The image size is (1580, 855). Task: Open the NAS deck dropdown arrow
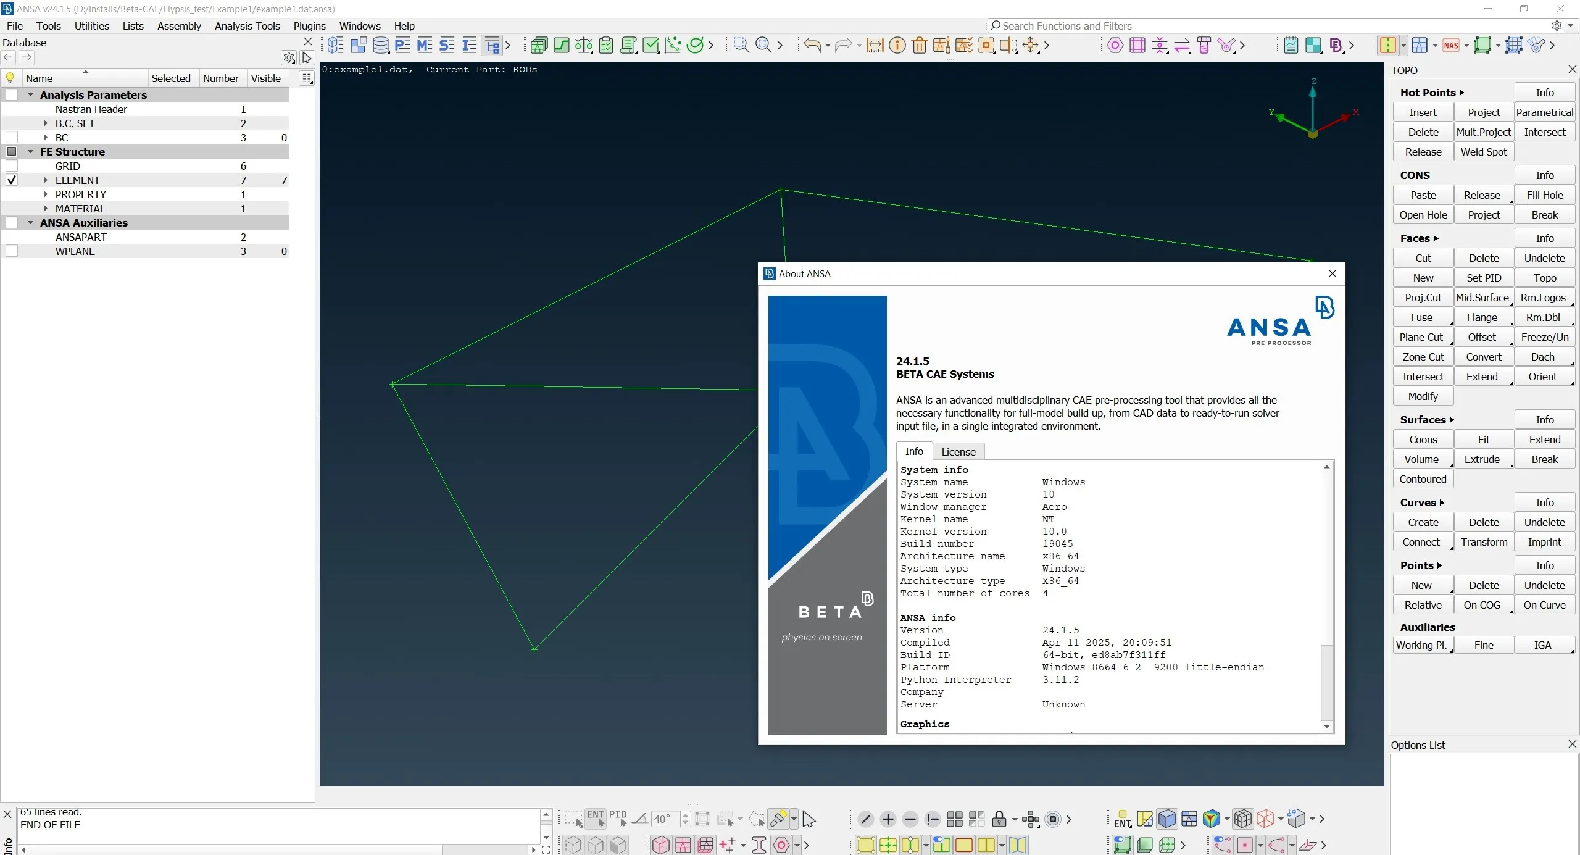click(1466, 46)
